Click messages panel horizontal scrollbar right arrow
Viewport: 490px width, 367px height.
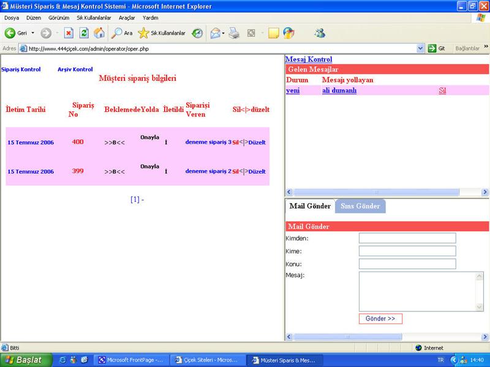pyautogui.click(x=485, y=192)
